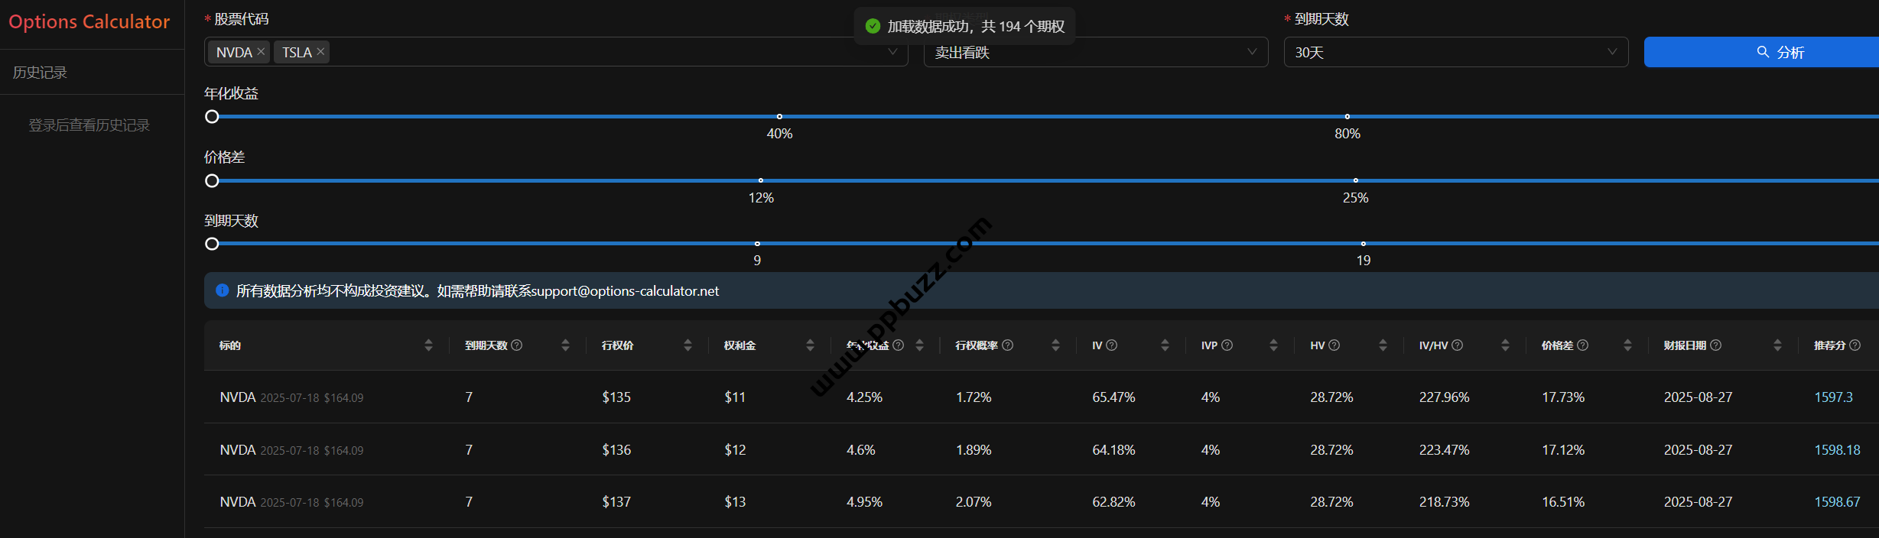The width and height of the screenshot is (1879, 538).
Task: Select NVDA row with strike $136
Action: pyautogui.click(x=1042, y=449)
